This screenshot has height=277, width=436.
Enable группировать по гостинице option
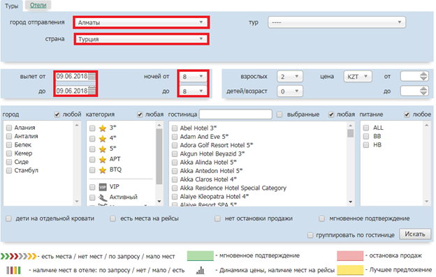point(310,235)
